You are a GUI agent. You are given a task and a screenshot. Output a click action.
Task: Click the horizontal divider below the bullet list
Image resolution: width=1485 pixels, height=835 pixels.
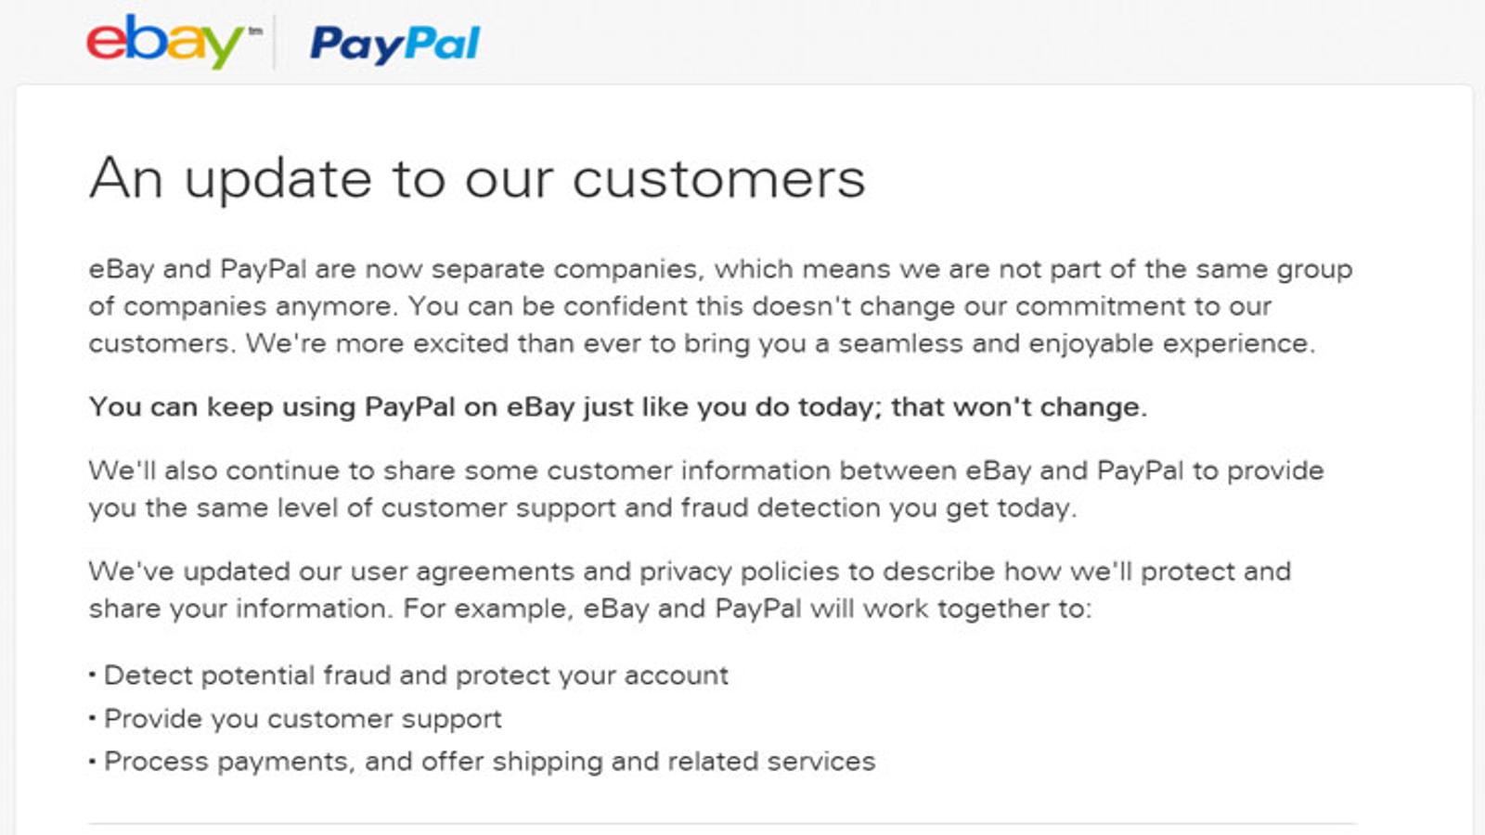coord(722,823)
